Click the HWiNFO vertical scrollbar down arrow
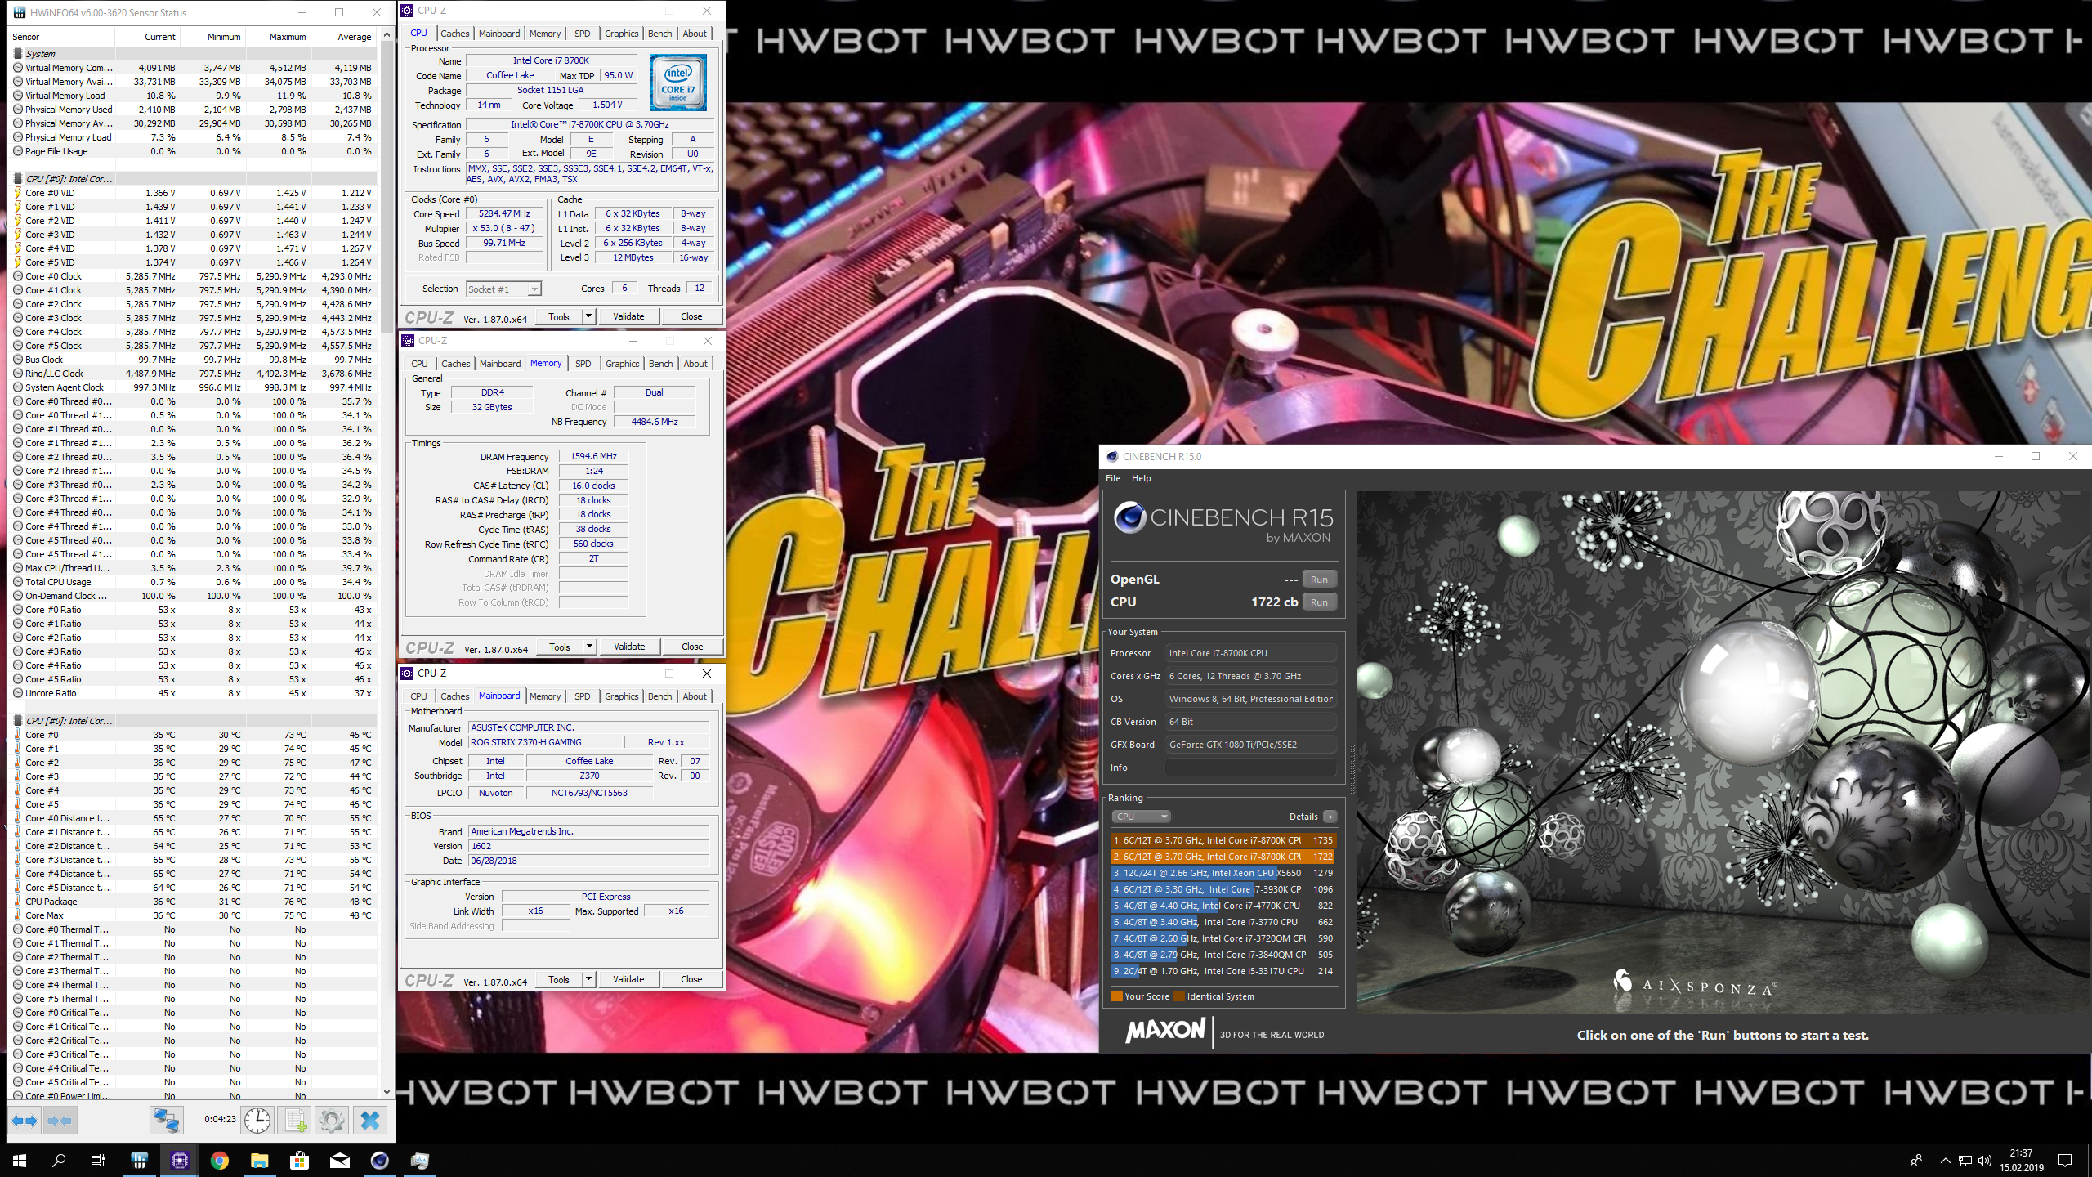2092x1177 pixels. [387, 1092]
